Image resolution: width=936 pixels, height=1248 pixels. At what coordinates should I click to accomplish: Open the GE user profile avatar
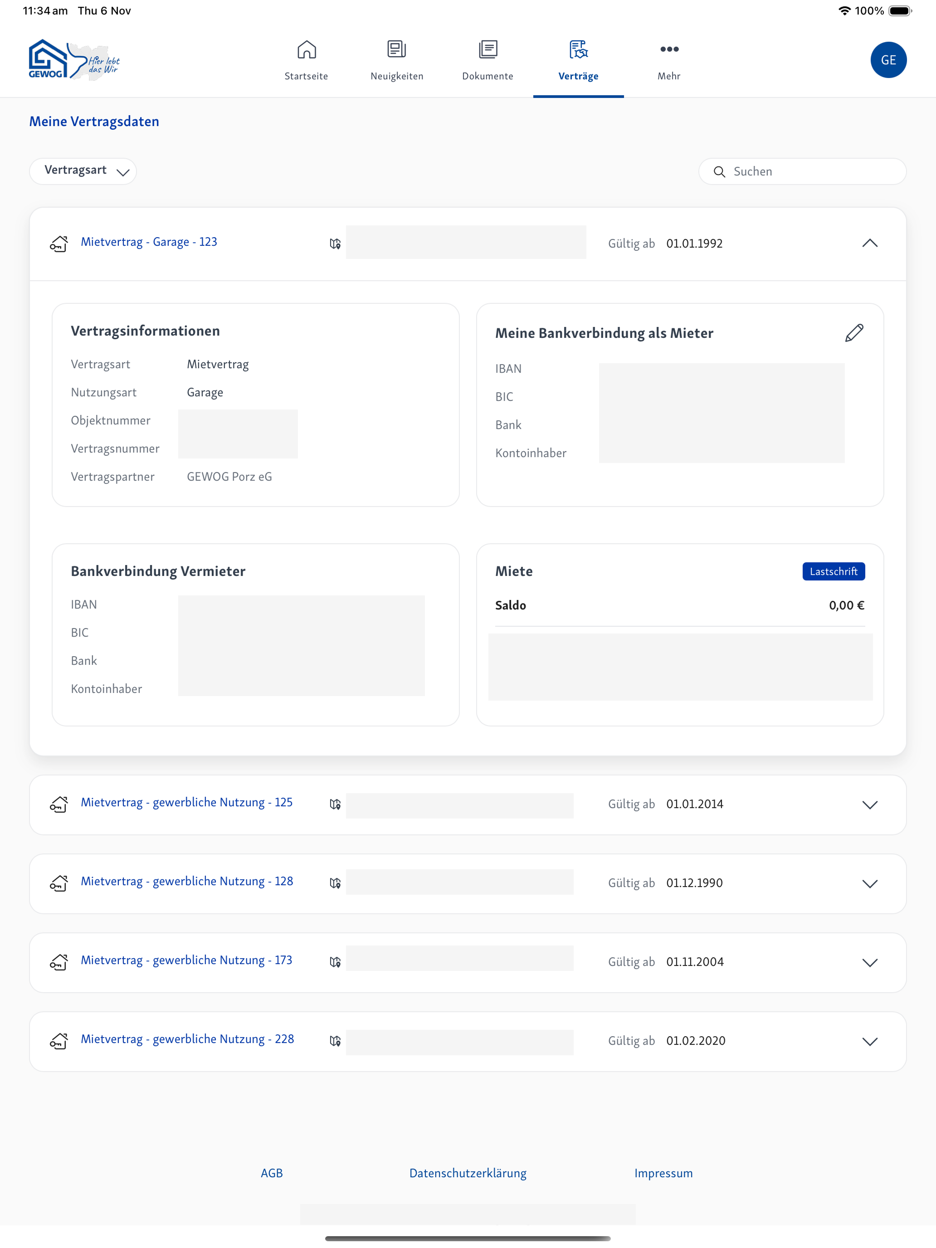(888, 60)
